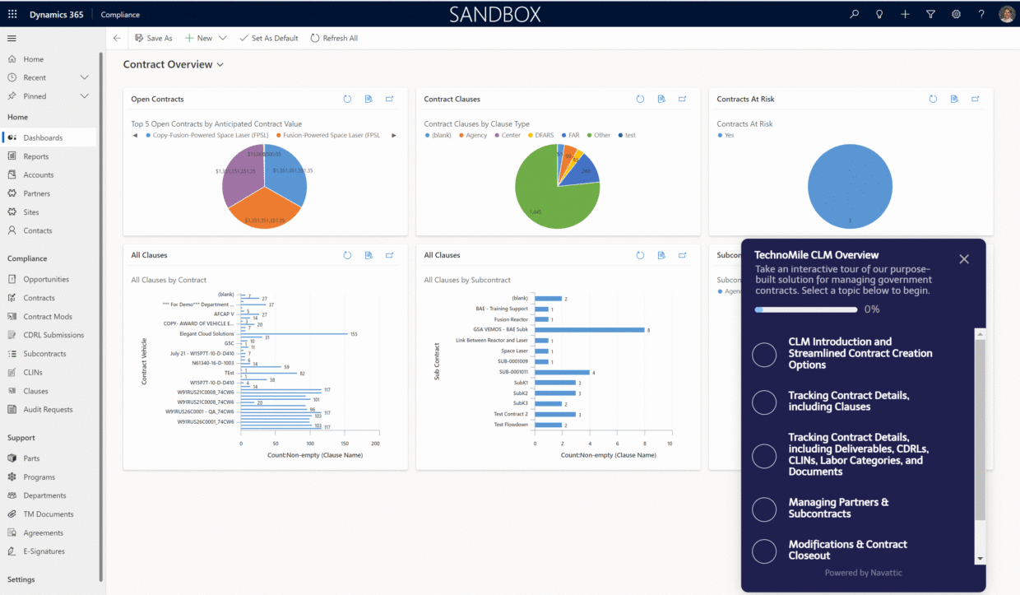Expand the Contracts At Risk chart
This screenshot has height=595, width=1020.
pos(976,99)
